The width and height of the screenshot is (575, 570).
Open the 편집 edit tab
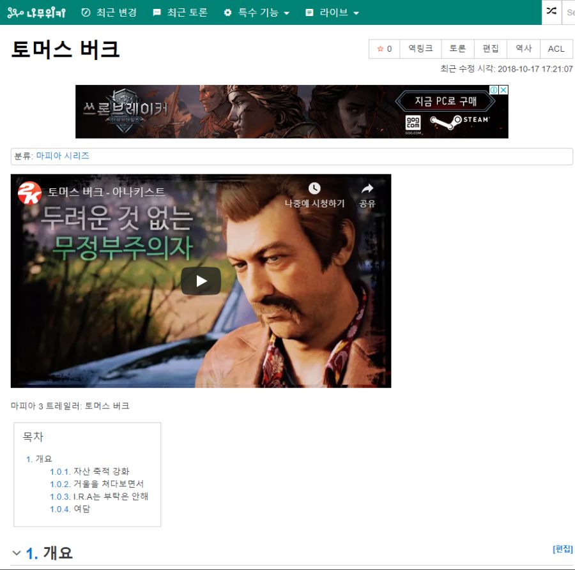pos(491,49)
